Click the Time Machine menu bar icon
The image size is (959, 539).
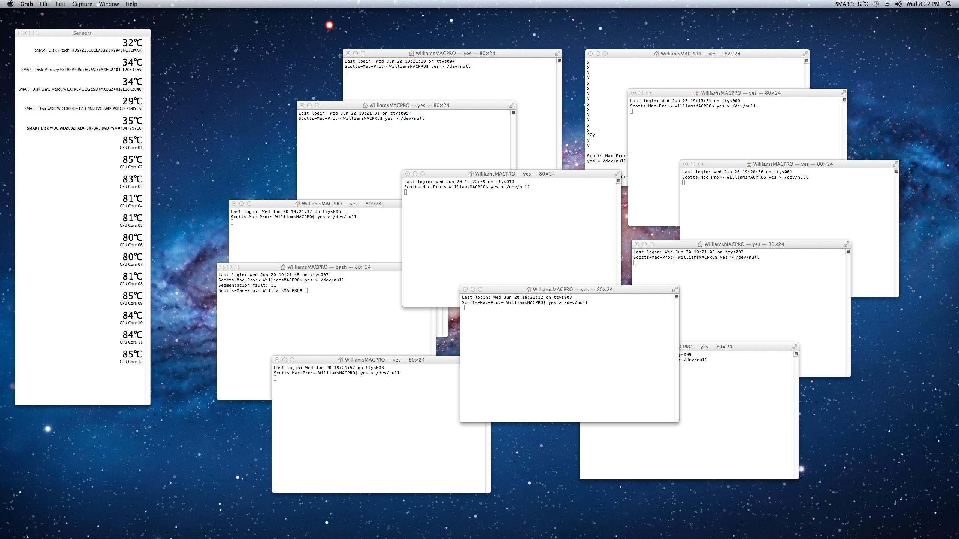pos(876,4)
